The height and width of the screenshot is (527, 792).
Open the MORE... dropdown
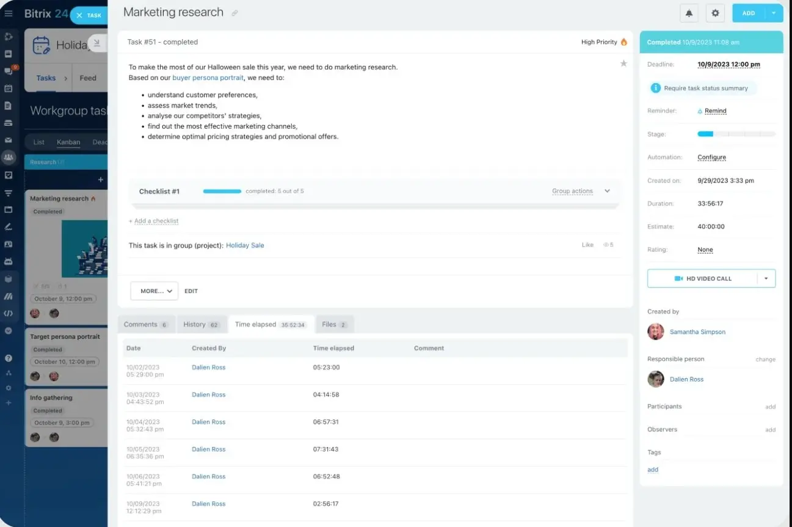[154, 291]
